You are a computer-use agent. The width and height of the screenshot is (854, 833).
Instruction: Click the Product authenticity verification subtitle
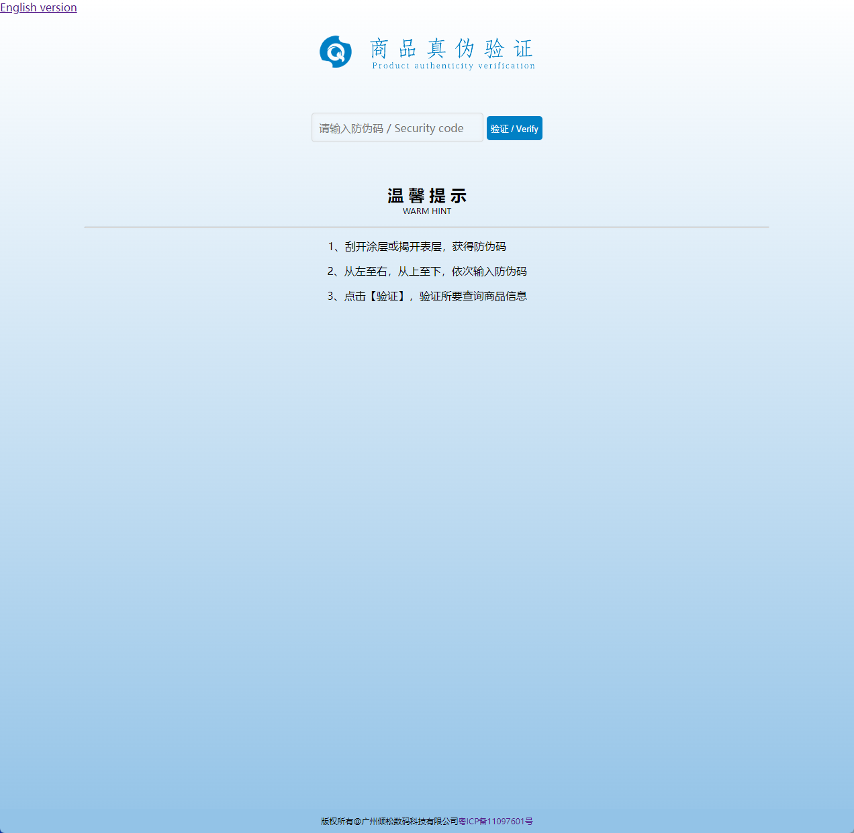coord(453,66)
